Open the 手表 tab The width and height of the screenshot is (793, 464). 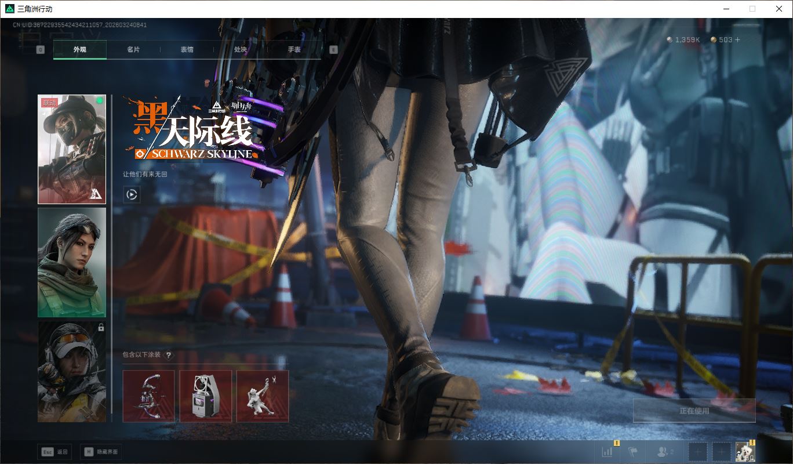pos(294,50)
